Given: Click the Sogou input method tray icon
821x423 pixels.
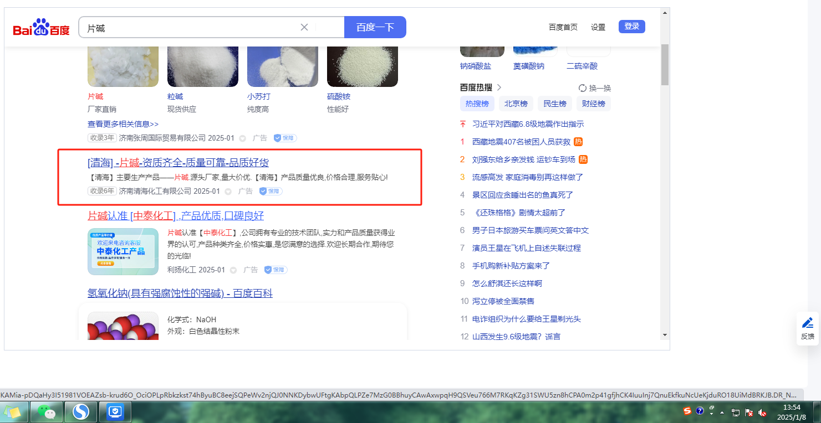Looking at the screenshot, I should click(x=687, y=411).
